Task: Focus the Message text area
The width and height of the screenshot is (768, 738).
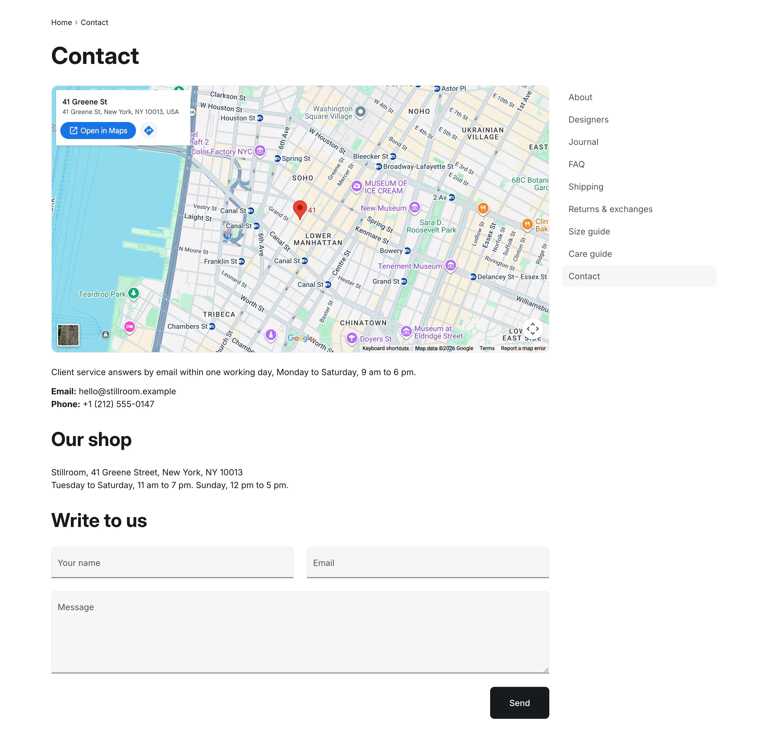Action: (300, 632)
